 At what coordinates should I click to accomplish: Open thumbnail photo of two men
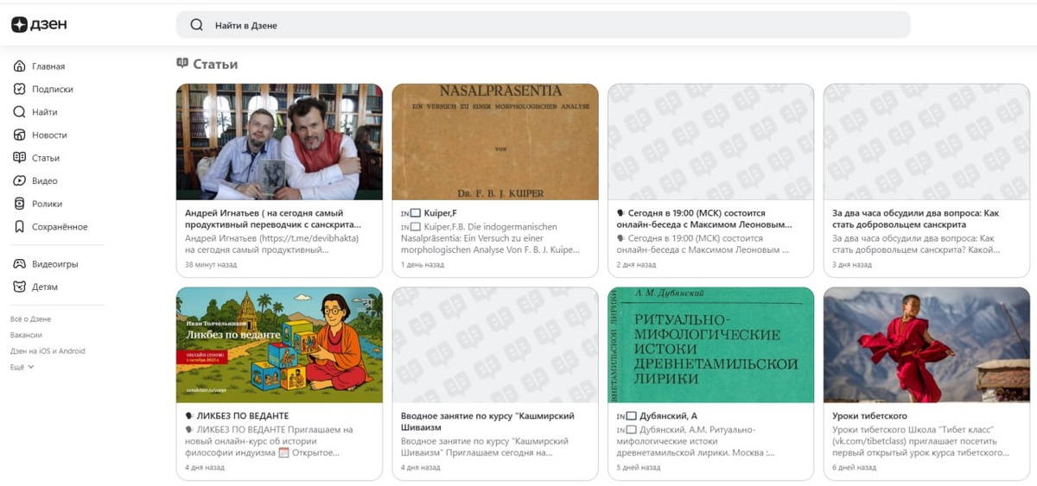(279, 142)
